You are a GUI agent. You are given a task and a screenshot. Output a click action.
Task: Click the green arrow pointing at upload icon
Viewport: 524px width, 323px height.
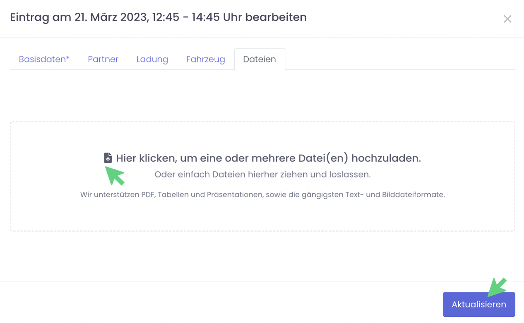[x=115, y=176]
